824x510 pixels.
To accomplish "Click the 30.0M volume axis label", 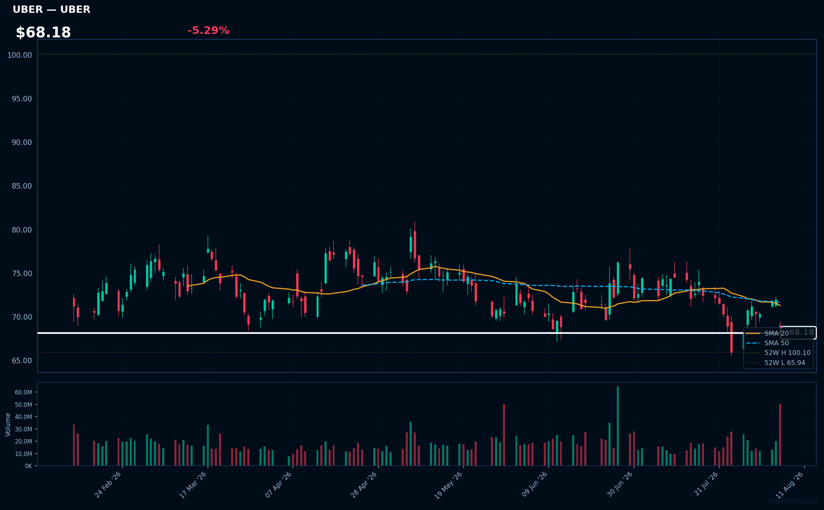I will (x=24, y=429).
